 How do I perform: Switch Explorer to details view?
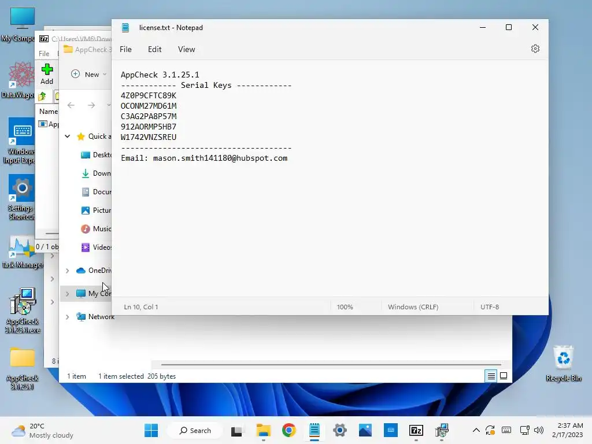pos(491,376)
